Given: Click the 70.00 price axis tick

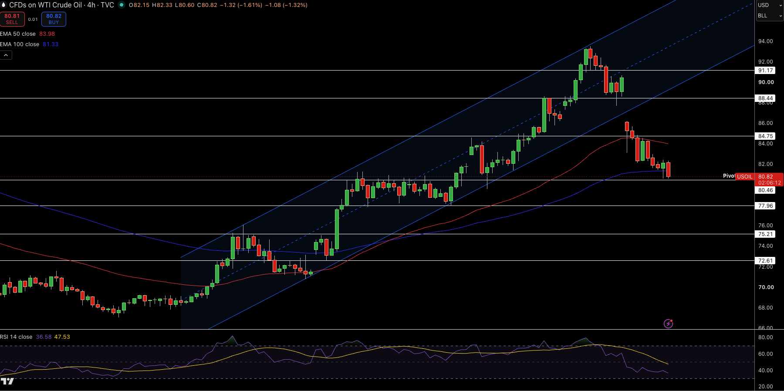Looking at the screenshot, I should click(766, 287).
